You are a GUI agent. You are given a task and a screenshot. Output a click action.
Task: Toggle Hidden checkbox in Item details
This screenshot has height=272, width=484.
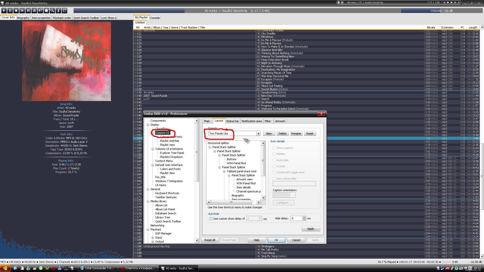coord(274,154)
